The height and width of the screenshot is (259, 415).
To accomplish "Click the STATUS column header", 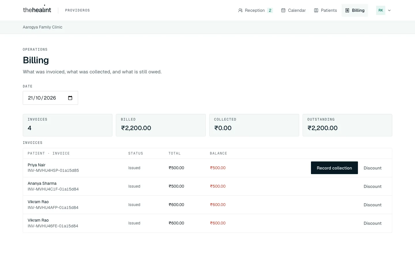I will [x=136, y=153].
